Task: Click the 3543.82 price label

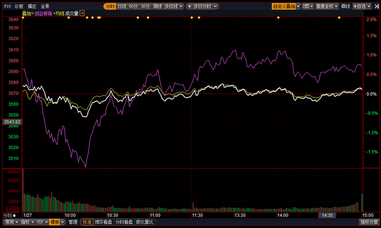Action: (x=12, y=122)
